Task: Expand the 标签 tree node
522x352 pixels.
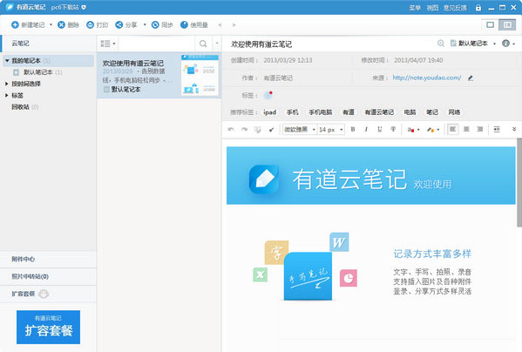Action: 7,96
